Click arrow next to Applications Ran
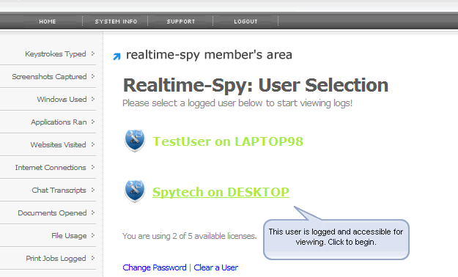The height and width of the screenshot is (277, 458). coord(93,122)
